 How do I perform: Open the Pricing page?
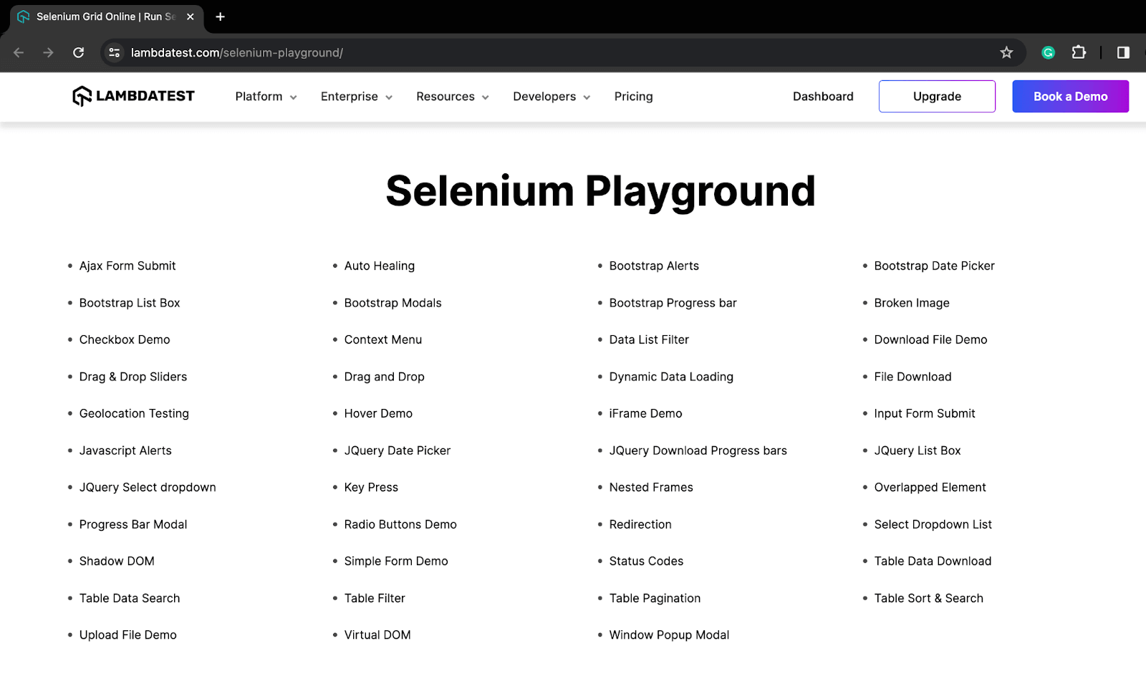pos(633,97)
